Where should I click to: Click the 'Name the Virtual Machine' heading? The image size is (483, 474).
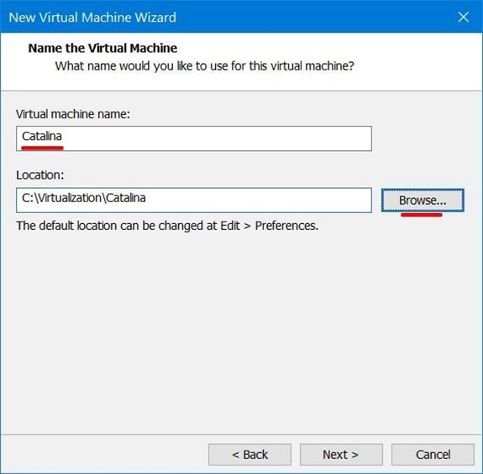102,48
